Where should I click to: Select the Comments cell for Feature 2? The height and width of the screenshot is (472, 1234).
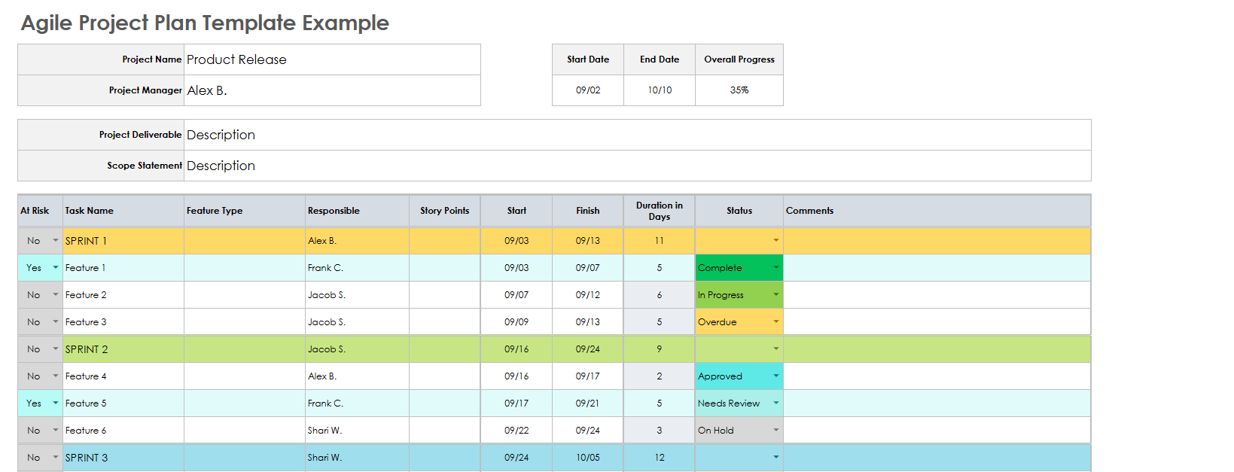pos(936,295)
